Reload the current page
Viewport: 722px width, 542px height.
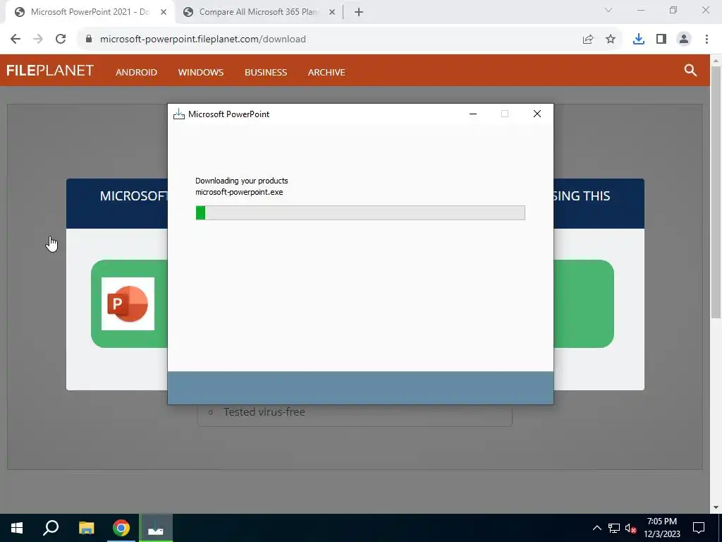pyautogui.click(x=61, y=40)
